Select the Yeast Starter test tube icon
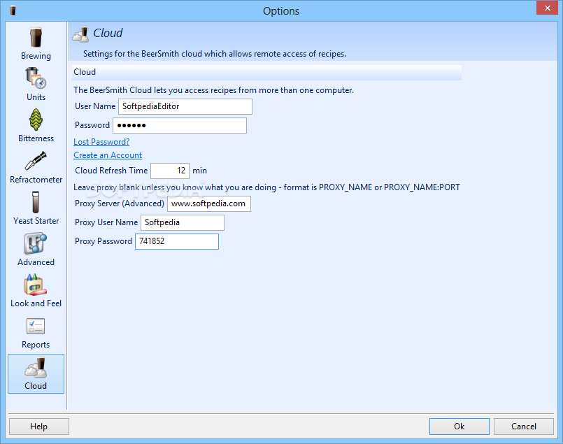The height and width of the screenshot is (444, 563). coord(36,202)
